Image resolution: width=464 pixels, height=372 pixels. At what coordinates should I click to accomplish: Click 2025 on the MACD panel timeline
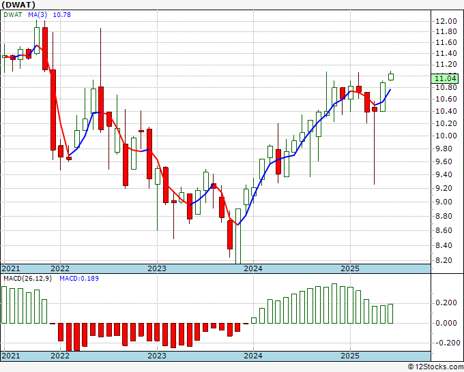point(350,356)
